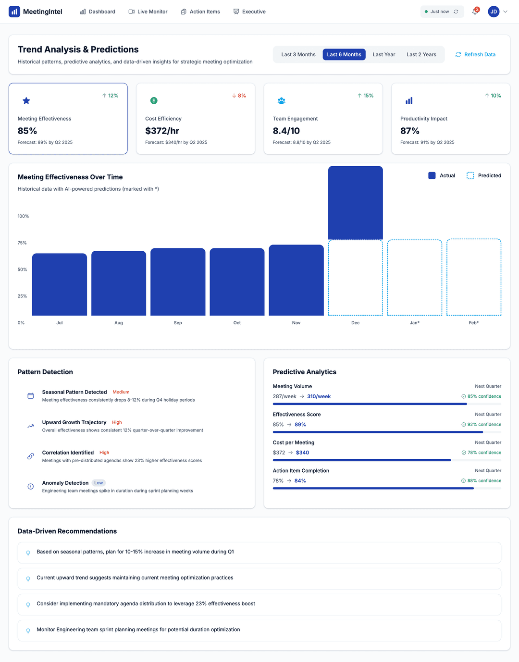The width and height of the screenshot is (519, 662).
Task: Click the sync icon beside Just now
Action: tap(456, 12)
